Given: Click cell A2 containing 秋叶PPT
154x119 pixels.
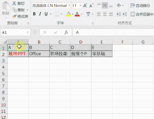Looking at the screenshot, I should coord(18,54).
